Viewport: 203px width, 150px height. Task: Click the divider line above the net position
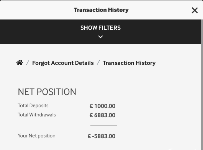tap(104, 126)
